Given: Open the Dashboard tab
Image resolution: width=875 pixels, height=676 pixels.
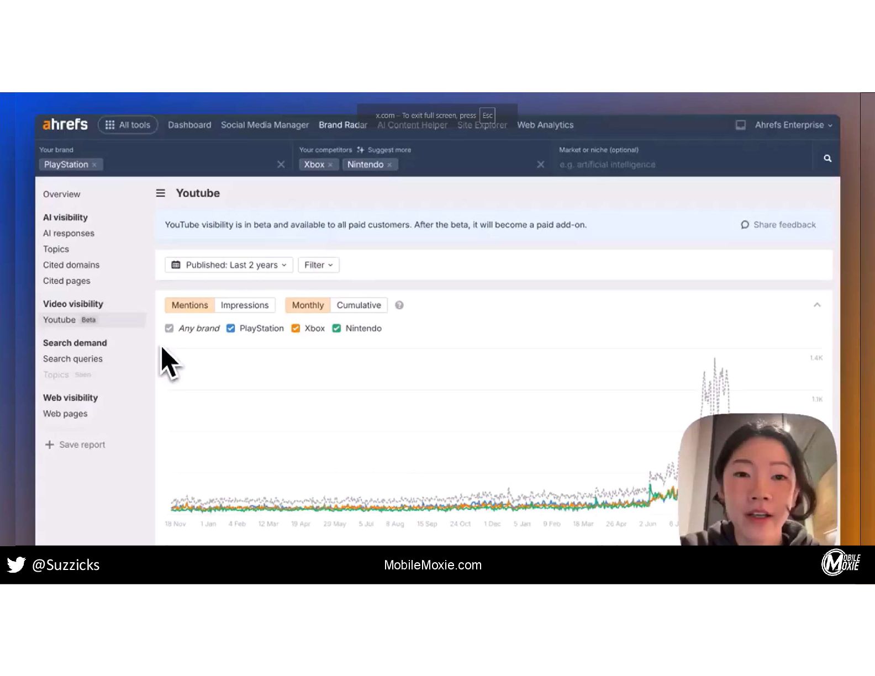Looking at the screenshot, I should (x=189, y=125).
